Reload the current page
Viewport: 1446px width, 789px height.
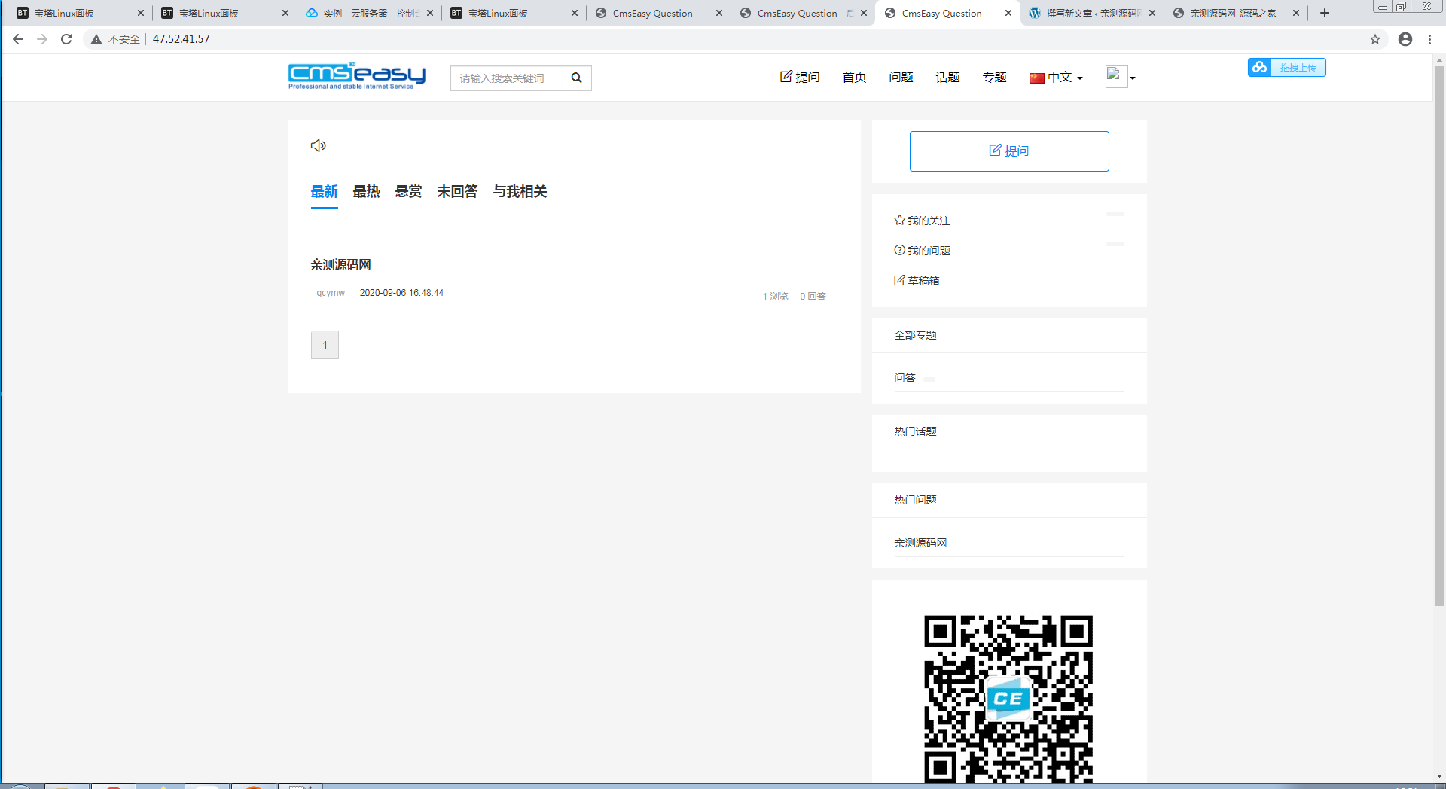66,39
